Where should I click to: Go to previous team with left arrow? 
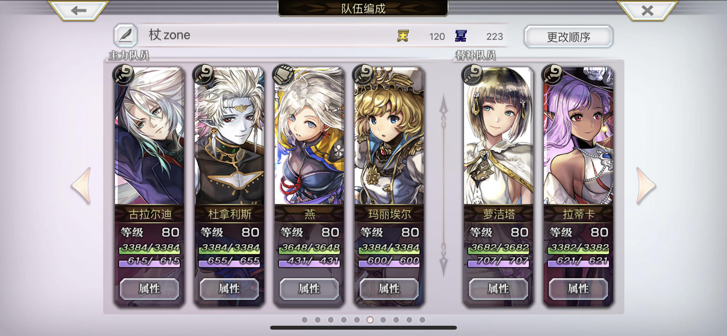82,185
